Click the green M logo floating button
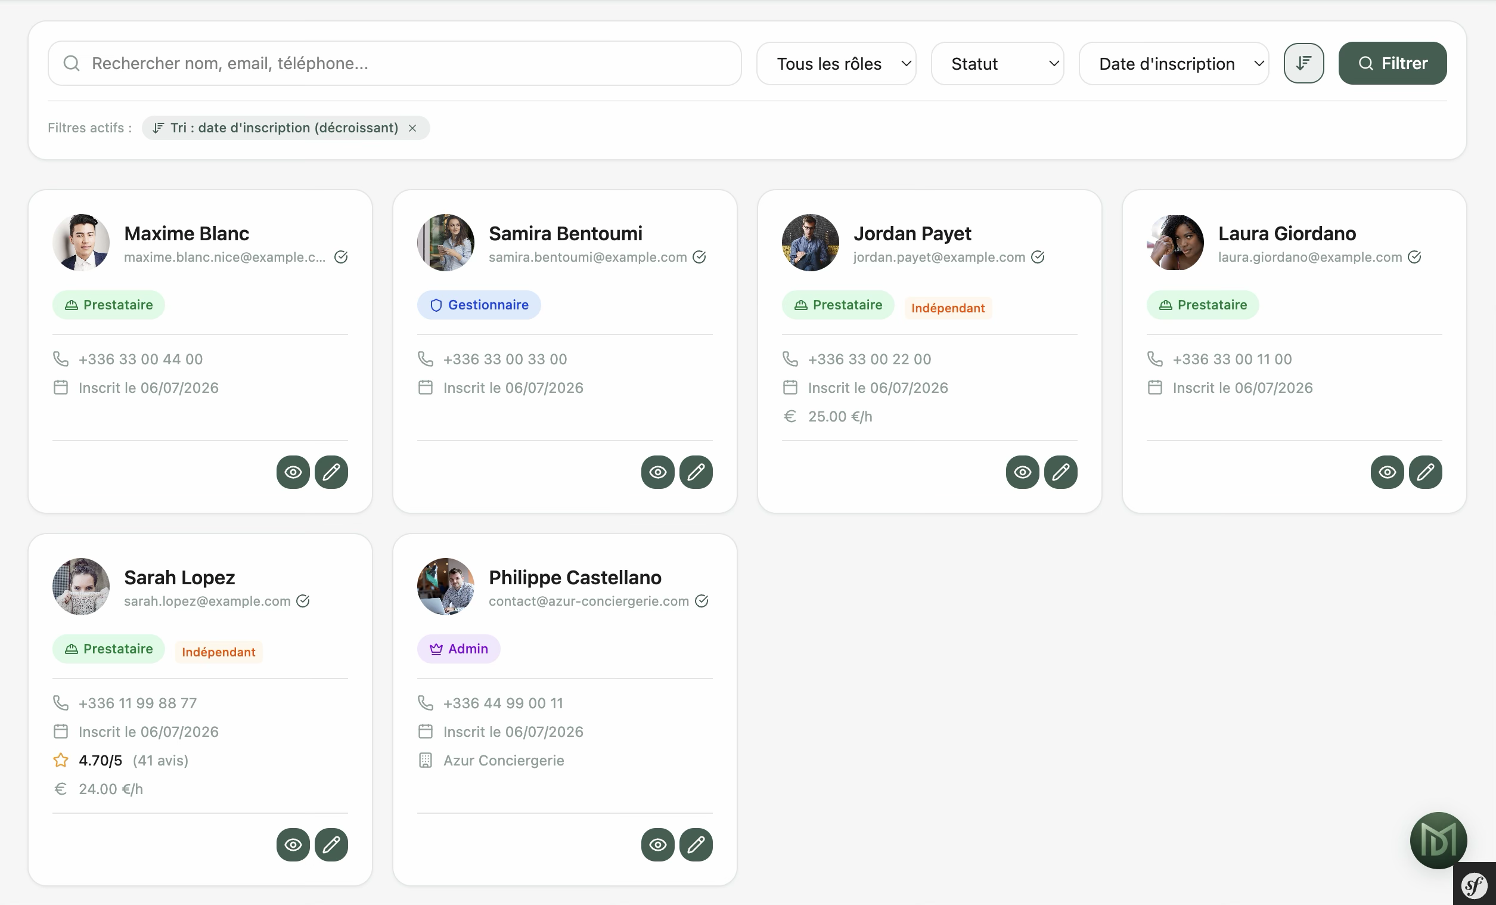Viewport: 1496px width, 905px height. [x=1438, y=841]
